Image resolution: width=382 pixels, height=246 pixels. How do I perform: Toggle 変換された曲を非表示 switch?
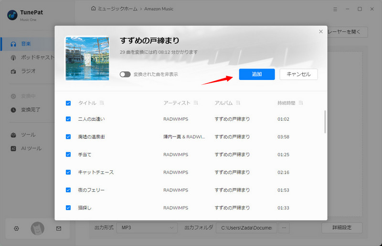125,74
